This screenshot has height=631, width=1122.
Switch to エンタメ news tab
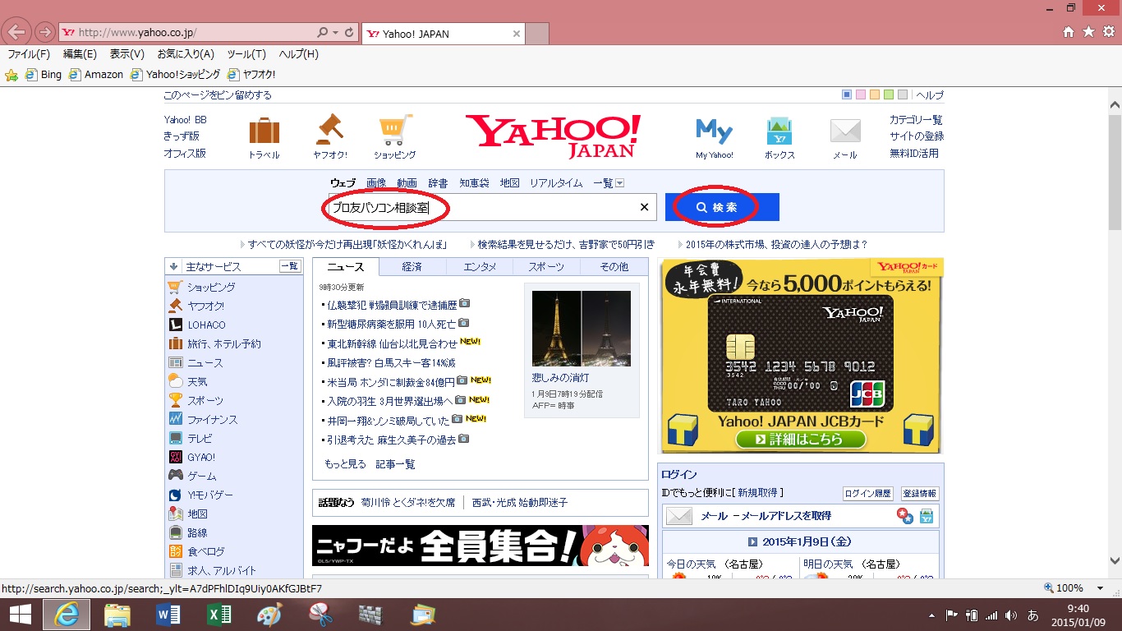(x=480, y=266)
